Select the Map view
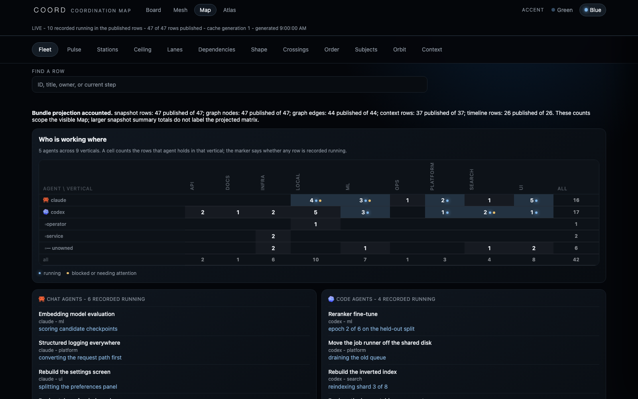This screenshot has width=638, height=399. pos(205,10)
